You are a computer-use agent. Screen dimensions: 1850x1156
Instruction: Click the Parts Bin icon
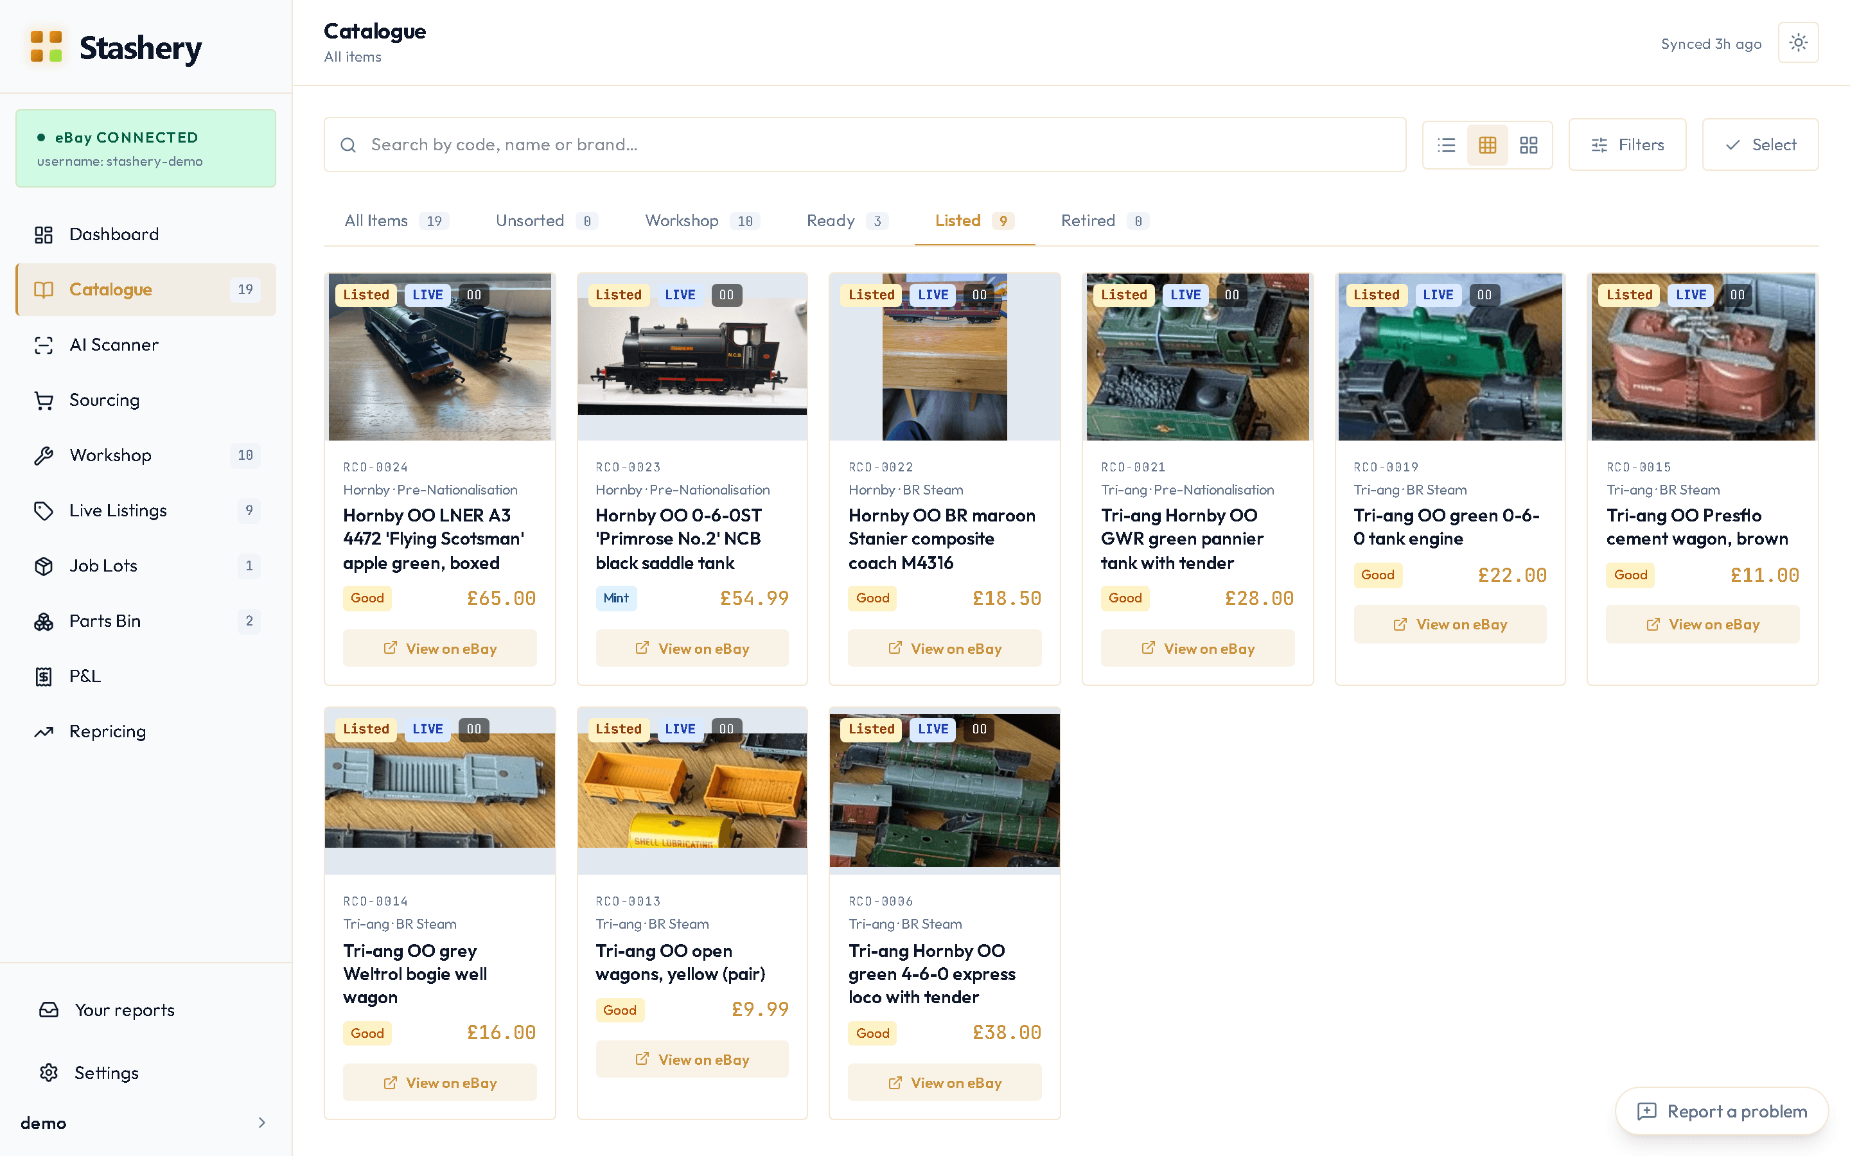[x=44, y=621]
